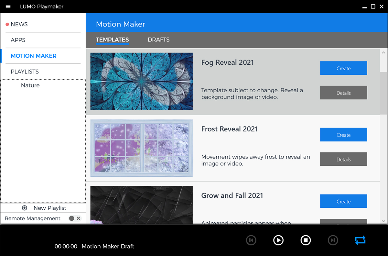Toggle loop repeat mode
388x256 pixels.
360,240
